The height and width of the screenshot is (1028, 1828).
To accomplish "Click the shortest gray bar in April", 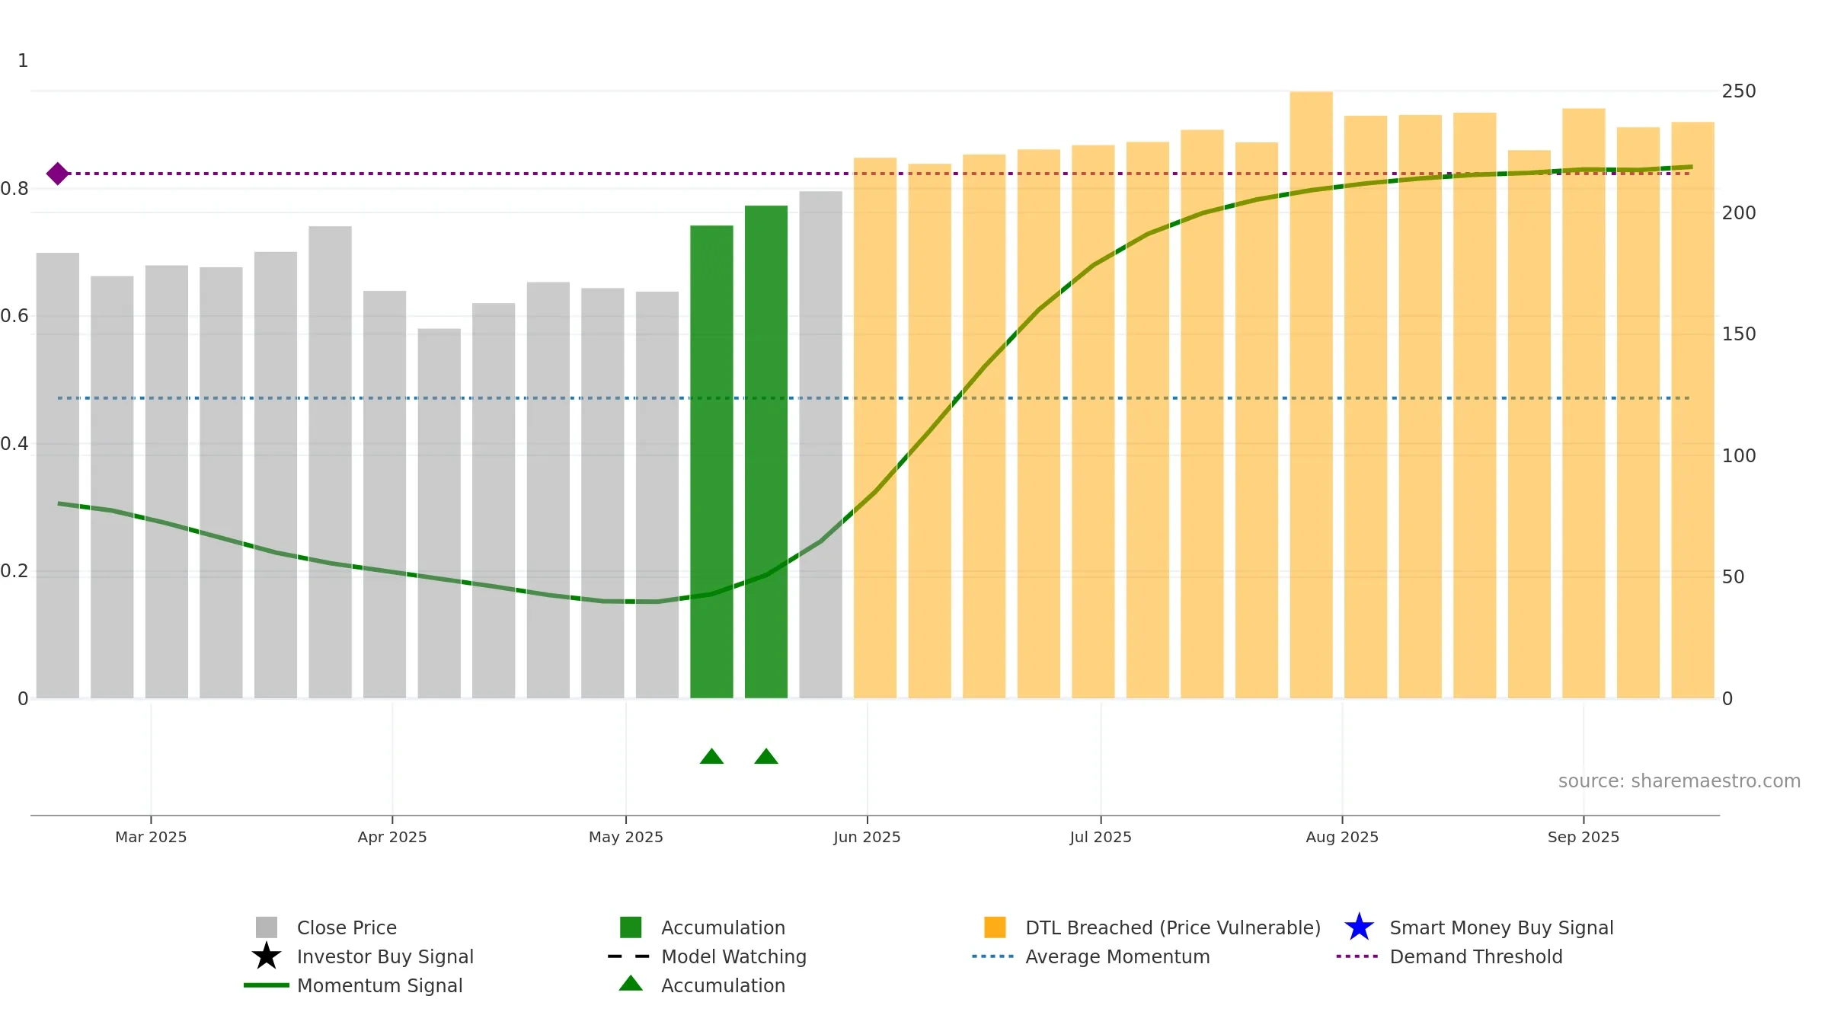I will click(439, 513).
